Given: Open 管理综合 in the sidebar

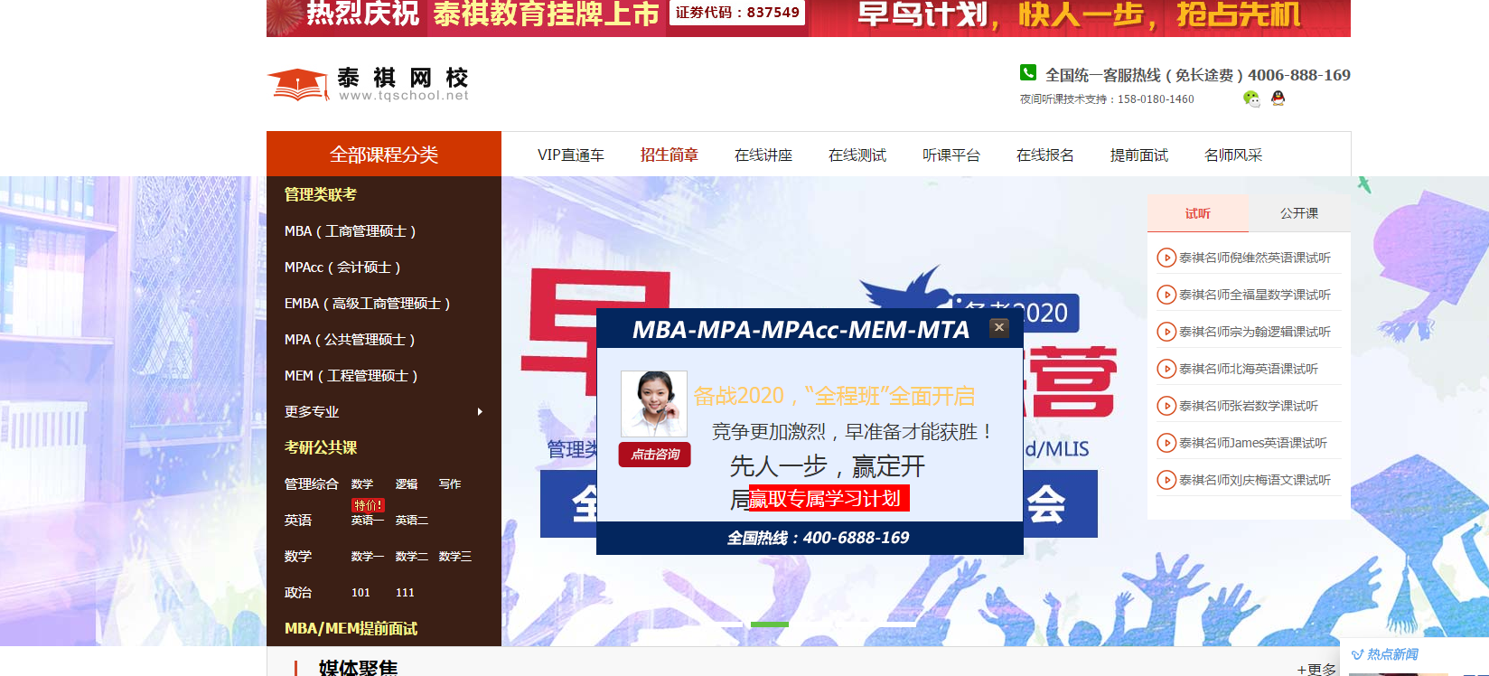Looking at the screenshot, I should click(x=312, y=484).
